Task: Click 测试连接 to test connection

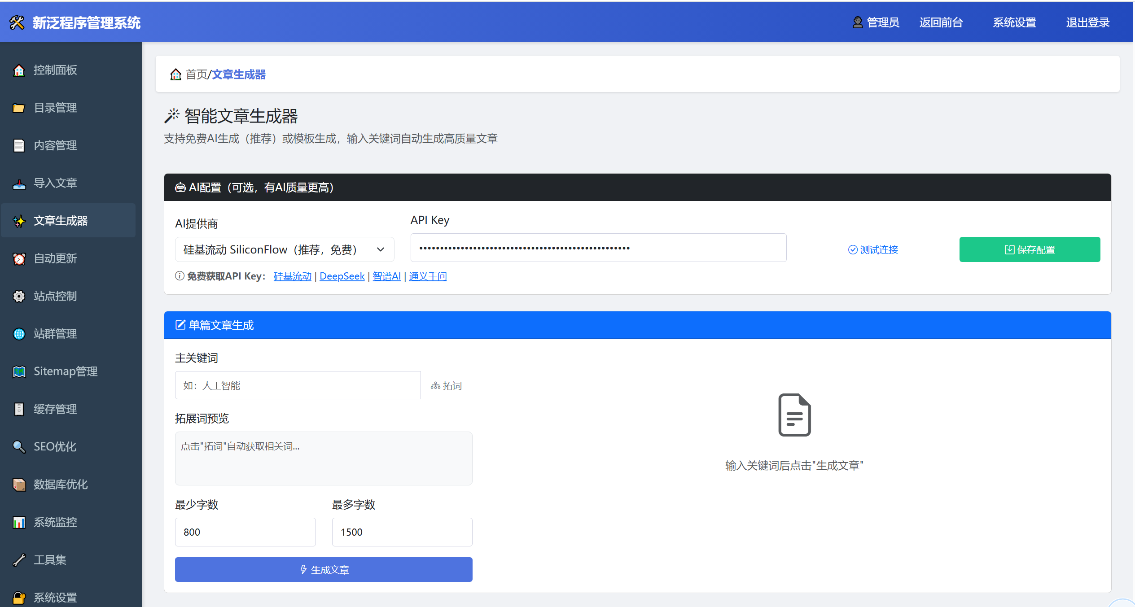Action: (872, 249)
